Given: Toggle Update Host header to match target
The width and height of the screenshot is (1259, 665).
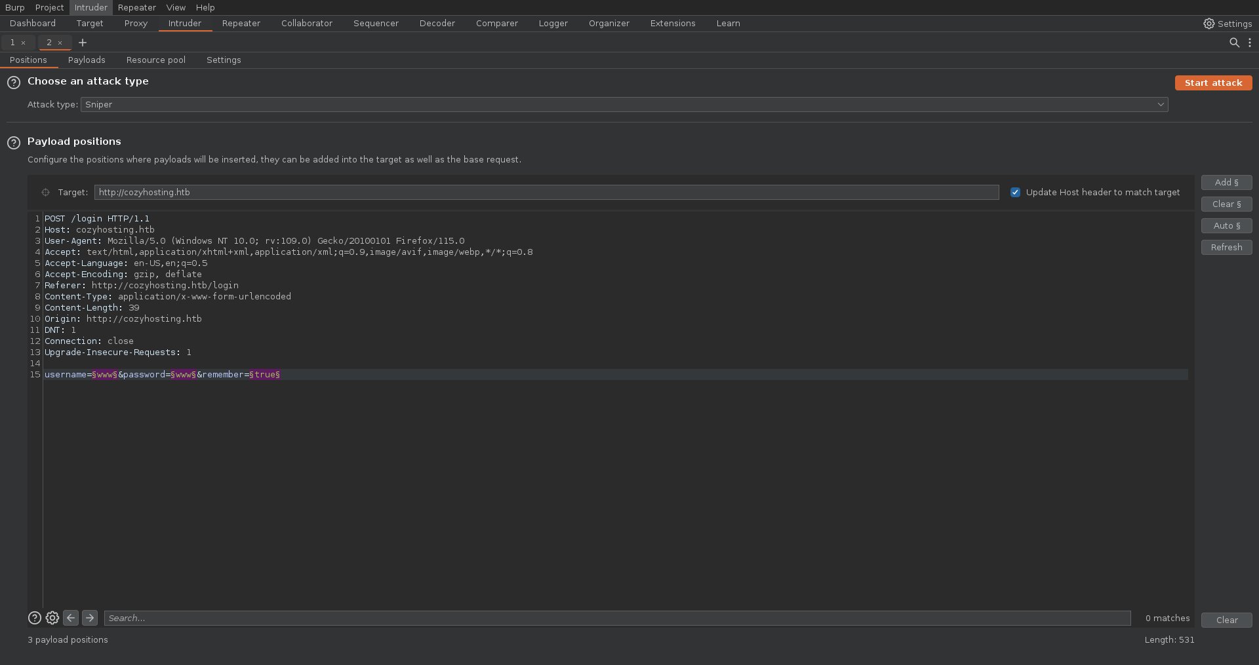Looking at the screenshot, I should point(1015,193).
